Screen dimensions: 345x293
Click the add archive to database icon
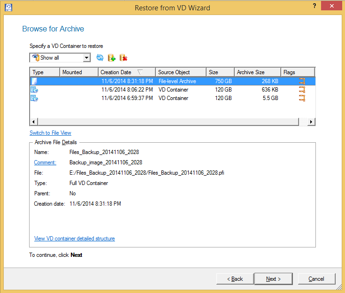click(x=112, y=58)
